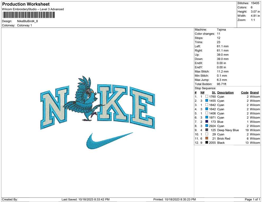Click the 'Code' column header
Viewport: 262px width, 202px height.
[245, 92]
